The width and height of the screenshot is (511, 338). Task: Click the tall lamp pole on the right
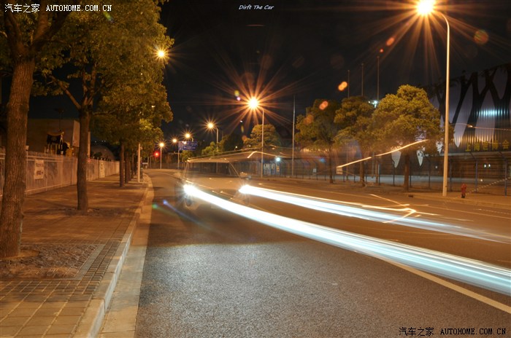point(446,109)
